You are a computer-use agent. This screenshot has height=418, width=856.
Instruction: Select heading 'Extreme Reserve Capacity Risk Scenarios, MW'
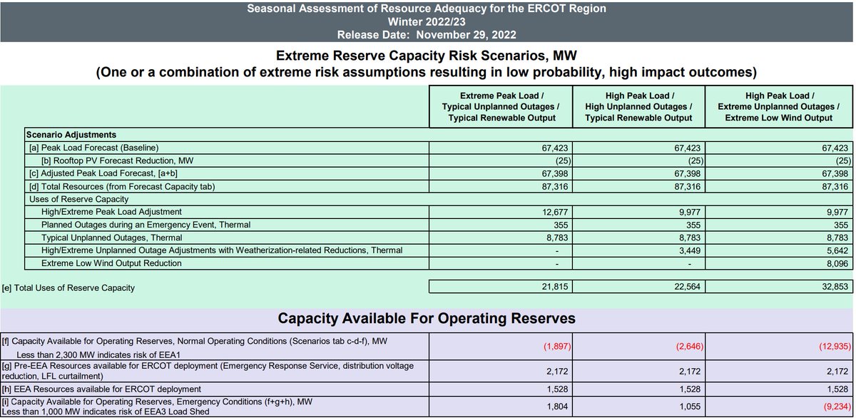point(427,55)
